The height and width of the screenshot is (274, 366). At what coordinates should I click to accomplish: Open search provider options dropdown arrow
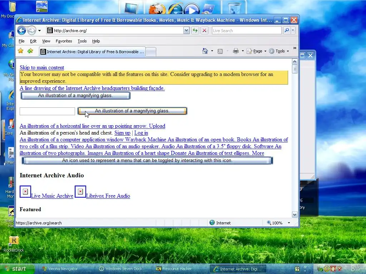pos(293,30)
